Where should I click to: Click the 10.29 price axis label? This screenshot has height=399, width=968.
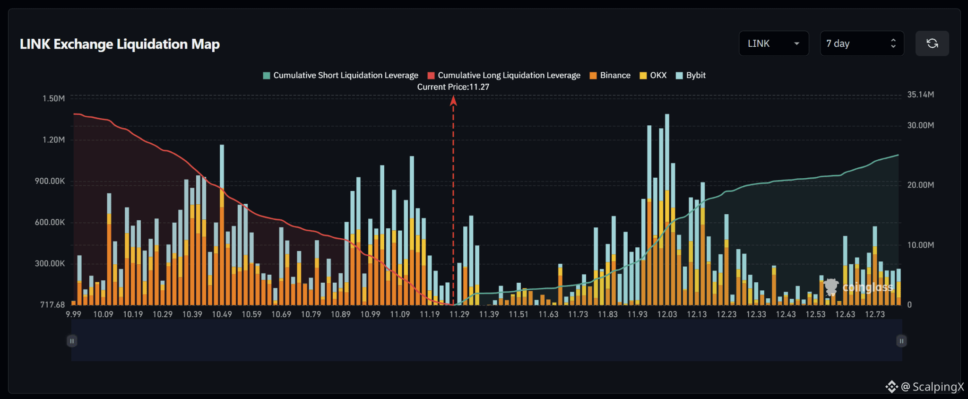[163, 314]
